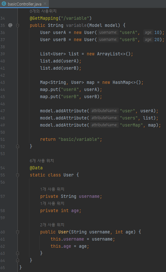Click the attributeName: hint on line 49
166x272 pixels.
click(104, 125)
